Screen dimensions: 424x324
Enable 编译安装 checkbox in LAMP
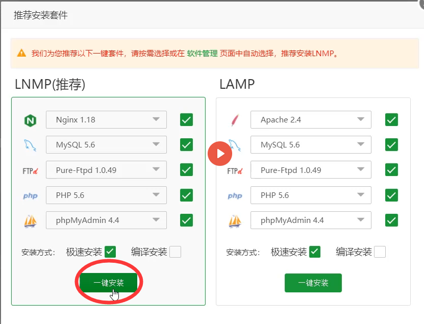[x=380, y=252]
